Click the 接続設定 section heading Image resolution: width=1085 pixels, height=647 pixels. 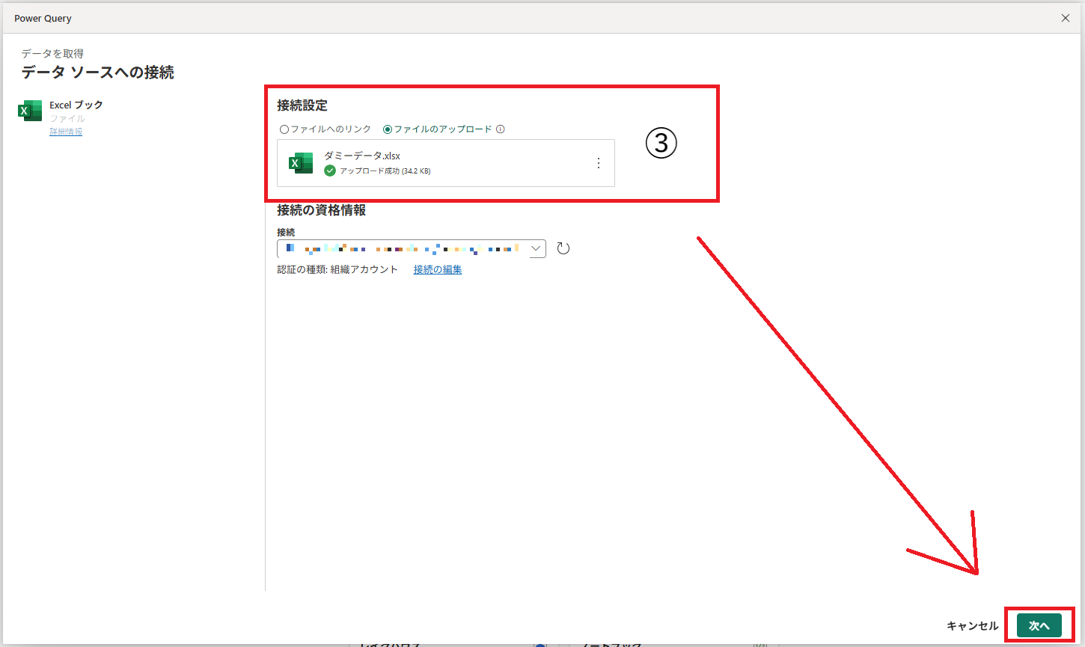(x=302, y=105)
